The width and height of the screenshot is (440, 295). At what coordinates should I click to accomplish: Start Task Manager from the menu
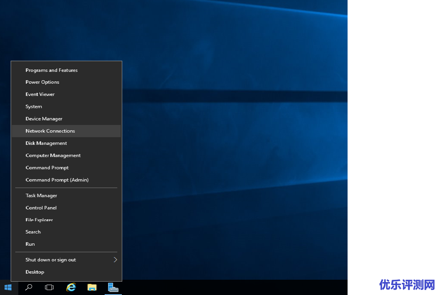(41, 196)
